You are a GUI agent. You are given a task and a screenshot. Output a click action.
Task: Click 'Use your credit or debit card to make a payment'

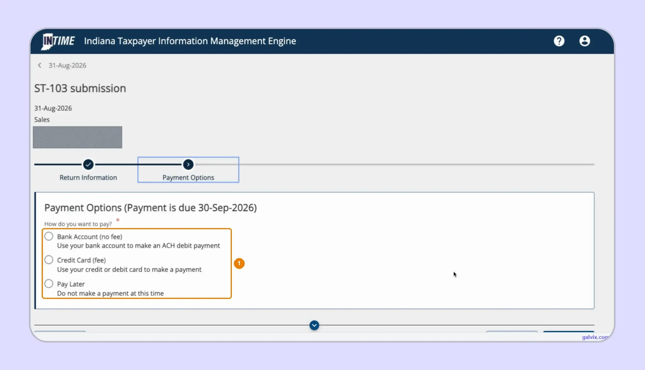(x=129, y=270)
